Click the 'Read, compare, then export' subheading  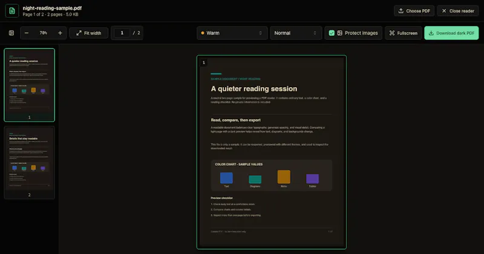coord(235,120)
